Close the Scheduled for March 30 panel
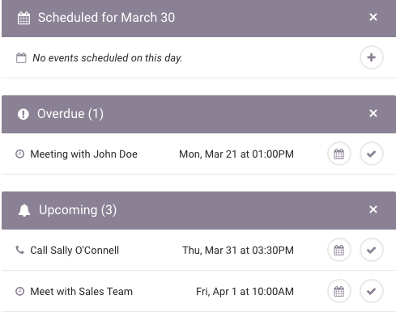The height and width of the screenshot is (312, 396). point(373,17)
